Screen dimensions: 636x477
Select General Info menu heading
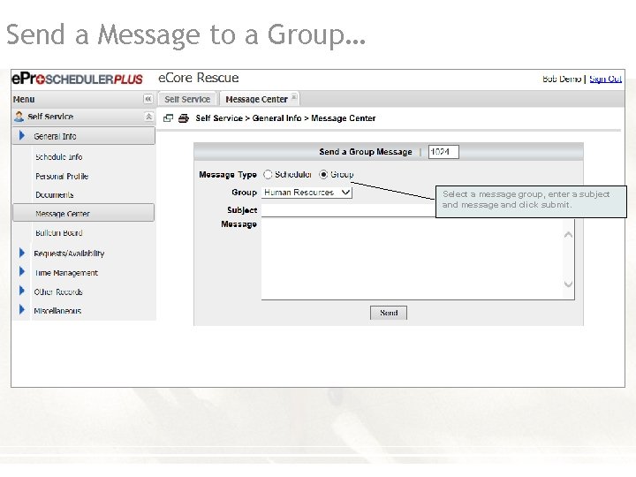point(84,136)
